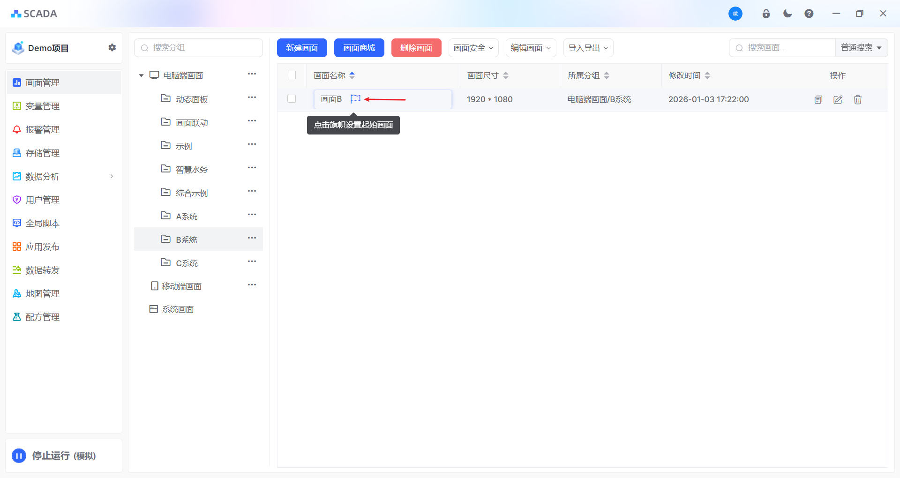
Task: Click the lock icon in title bar
Action: pos(766,14)
